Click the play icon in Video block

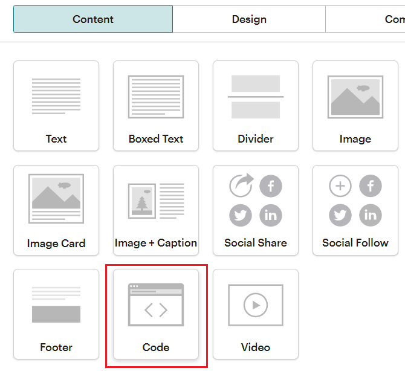(x=255, y=306)
